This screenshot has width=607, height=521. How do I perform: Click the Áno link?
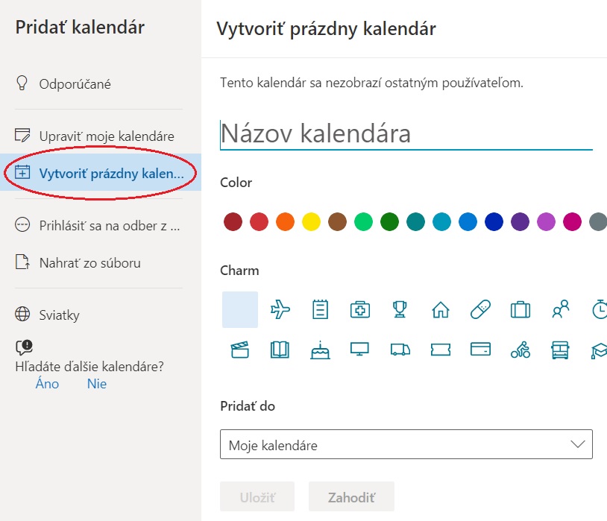click(x=47, y=384)
